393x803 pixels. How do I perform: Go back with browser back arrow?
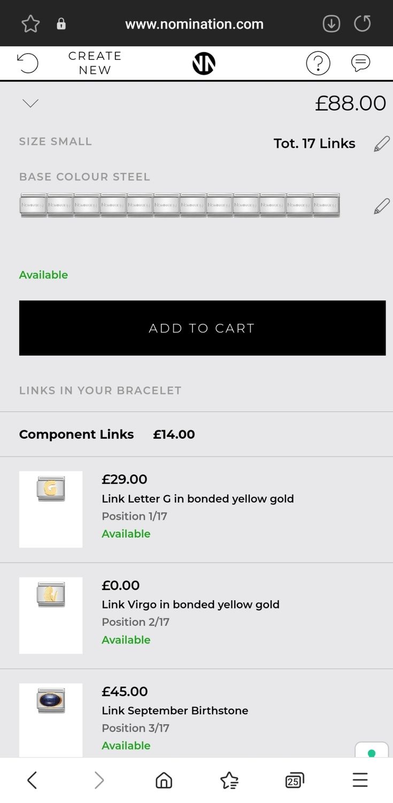pos(32,780)
